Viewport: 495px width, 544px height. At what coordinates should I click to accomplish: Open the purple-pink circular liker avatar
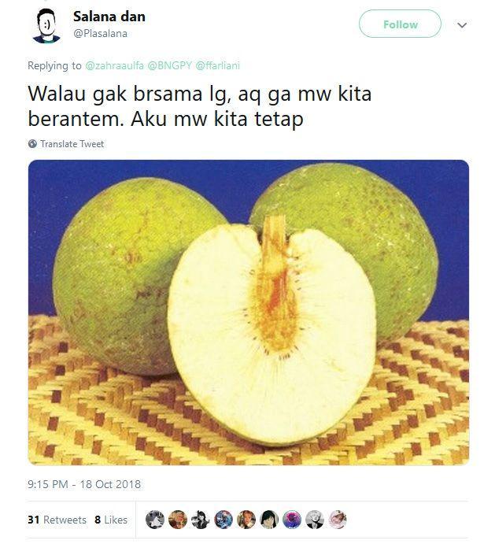292,520
